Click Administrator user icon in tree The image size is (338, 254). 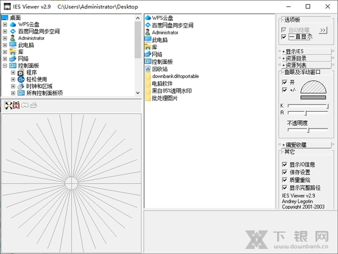click(x=13, y=38)
